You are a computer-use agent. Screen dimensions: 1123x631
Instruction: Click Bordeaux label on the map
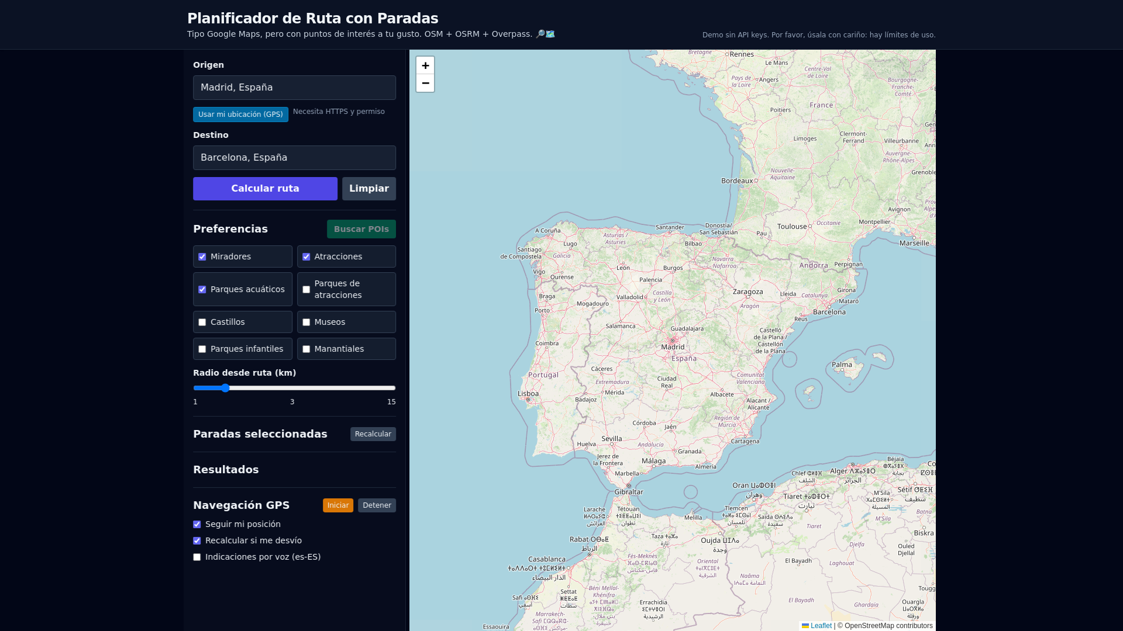(x=737, y=181)
